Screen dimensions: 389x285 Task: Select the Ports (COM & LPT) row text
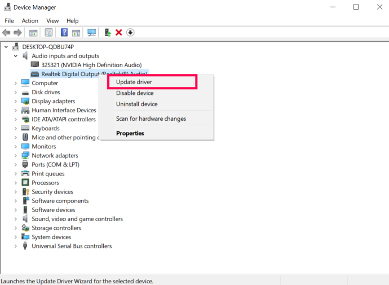tap(56, 165)
